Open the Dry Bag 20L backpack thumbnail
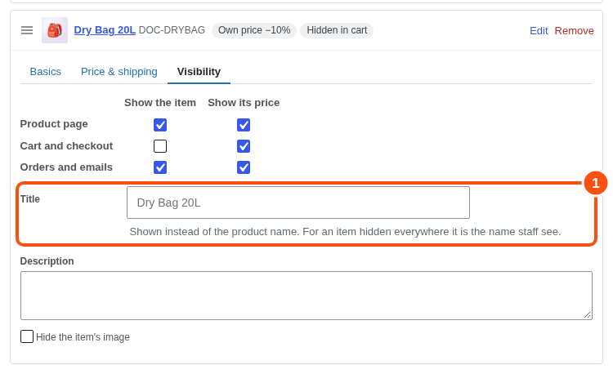This screenshot has width=613, height=374. click(55, 30)
